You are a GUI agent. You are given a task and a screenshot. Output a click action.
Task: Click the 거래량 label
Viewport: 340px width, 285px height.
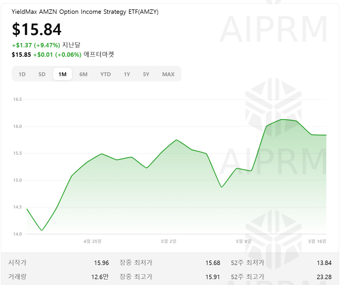[17, 277]
